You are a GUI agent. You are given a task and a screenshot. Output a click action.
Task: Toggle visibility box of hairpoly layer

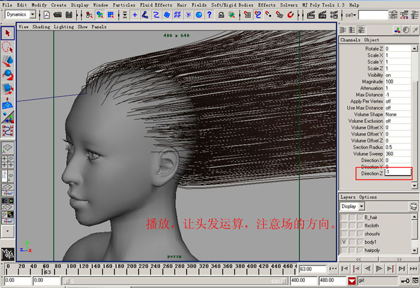coord(344,250)
